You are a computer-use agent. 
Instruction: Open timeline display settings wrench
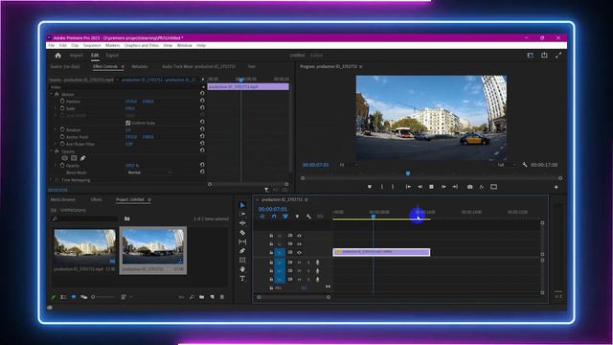[x=308, y=217]
